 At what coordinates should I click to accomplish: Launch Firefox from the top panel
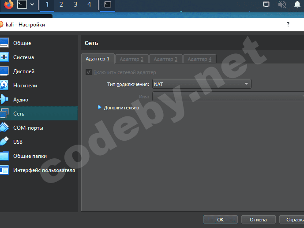pyautogui.click(x=9, y=4)
